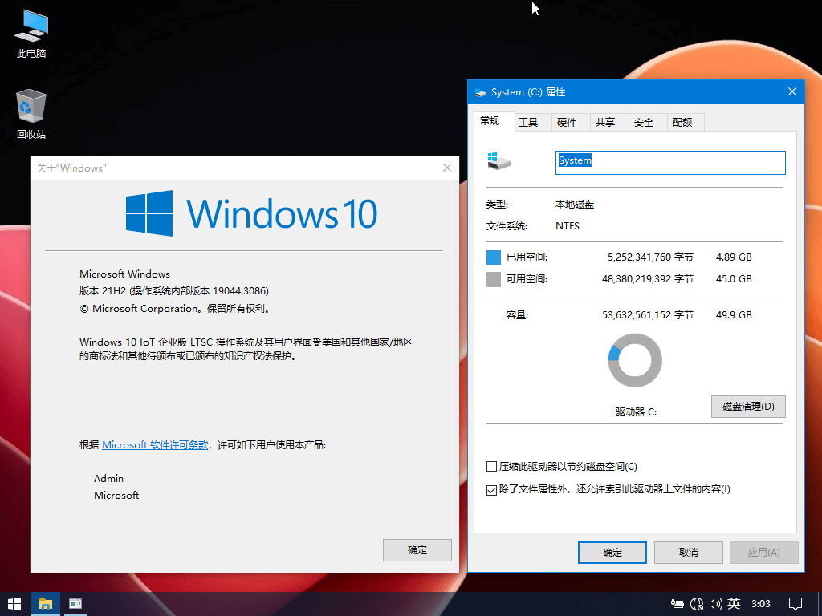Open the Windows Start menu
The image size is (822, 616).
pos(14,604)
